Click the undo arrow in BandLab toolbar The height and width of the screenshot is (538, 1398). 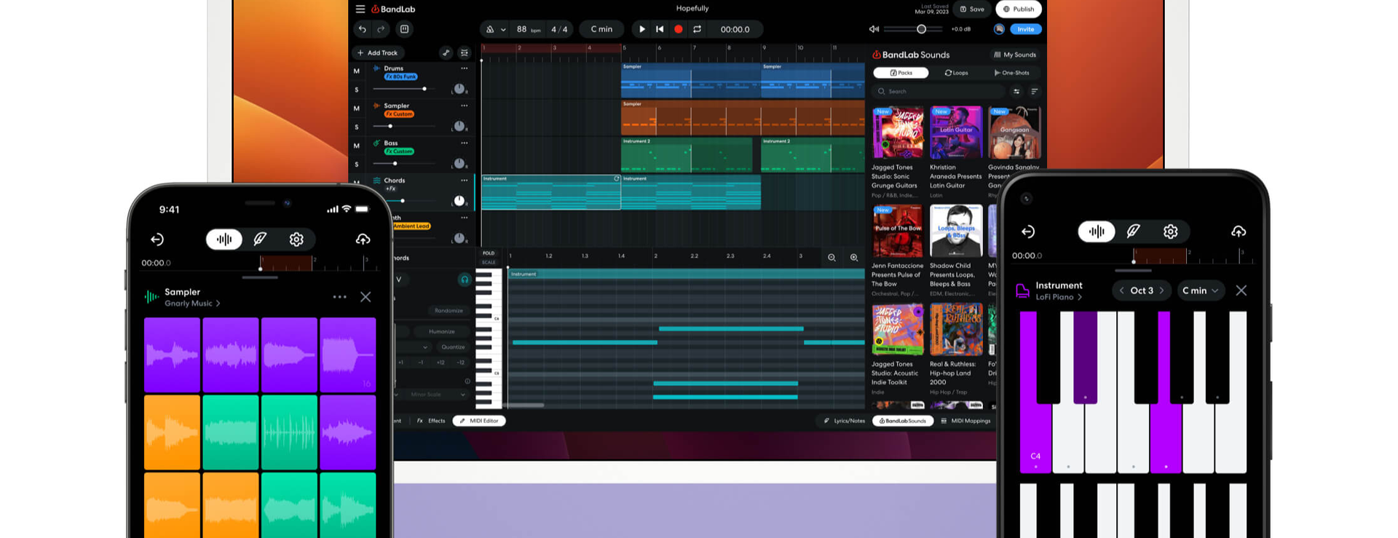(363, 29)
